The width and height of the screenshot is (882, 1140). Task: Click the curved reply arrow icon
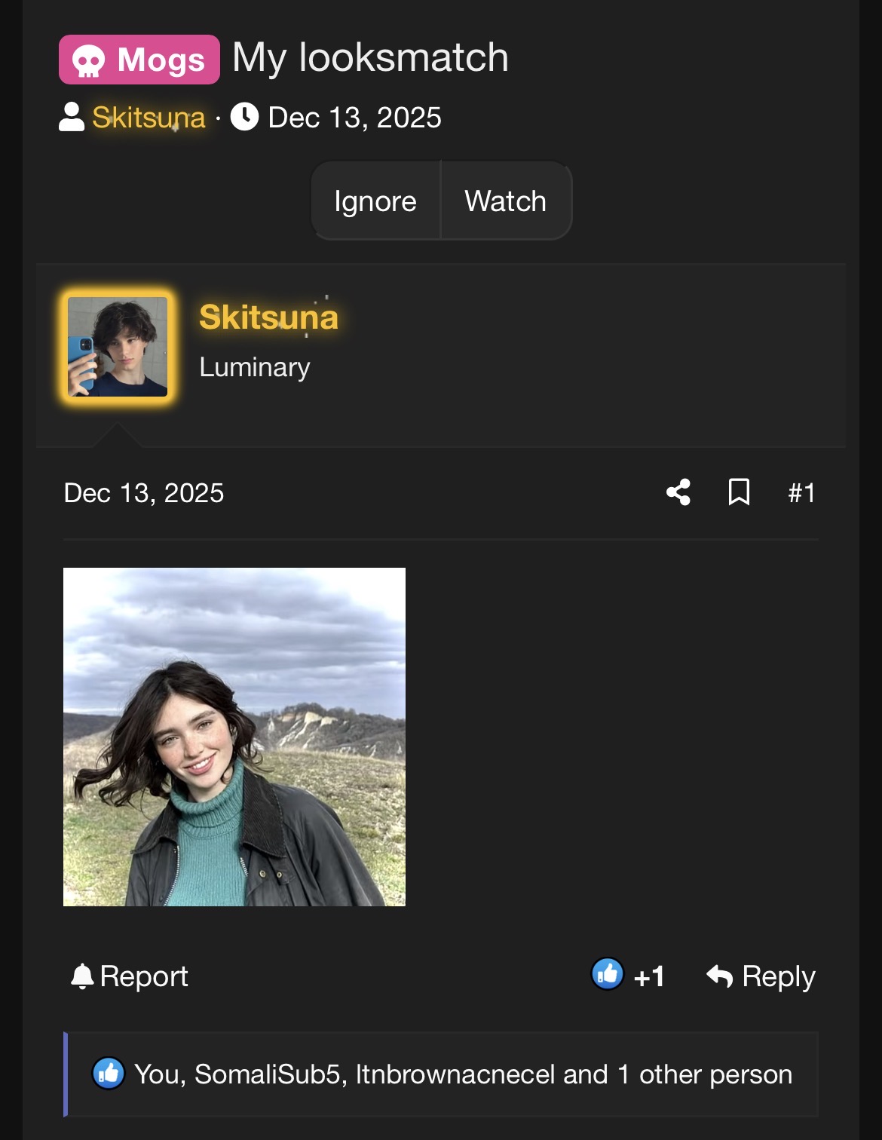coord(719,976)
